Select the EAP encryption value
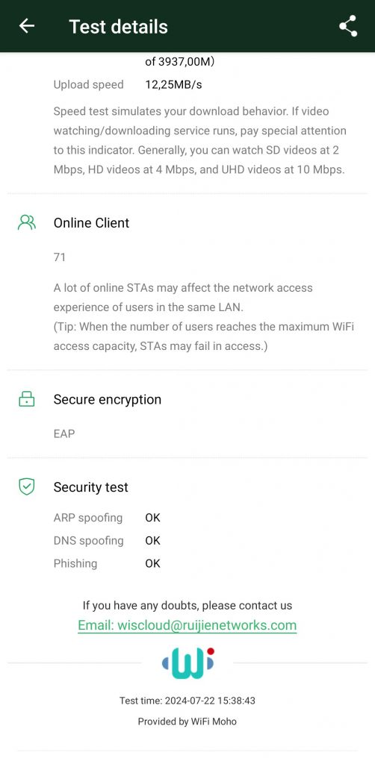Screen dimensions: 375x764 tap(64, 433)
